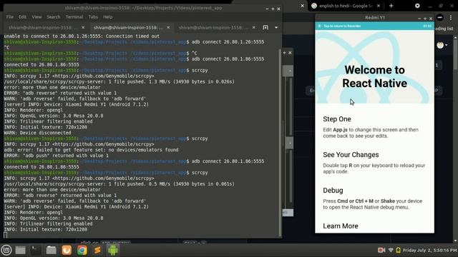Launch Firefox from the taskbar

[x=67, y=250]
